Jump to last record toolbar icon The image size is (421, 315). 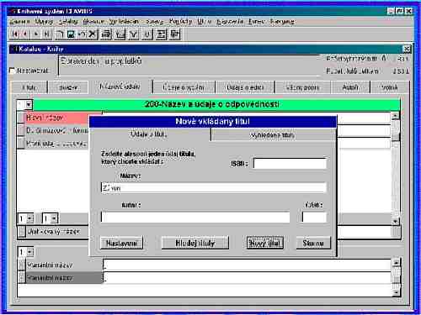click(x=47, y=34)
